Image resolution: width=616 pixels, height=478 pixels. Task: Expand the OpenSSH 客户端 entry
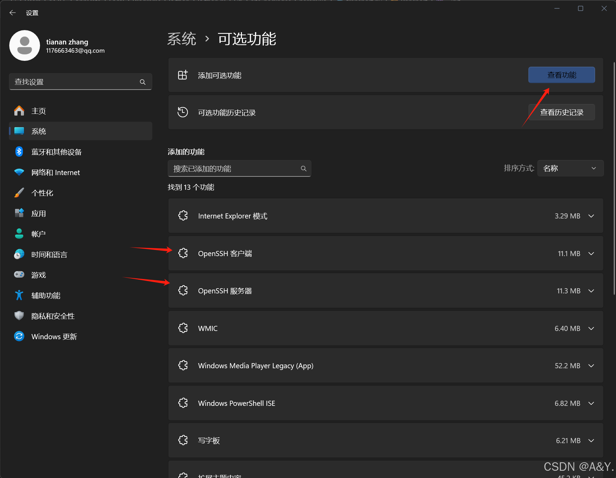(591, 253)
